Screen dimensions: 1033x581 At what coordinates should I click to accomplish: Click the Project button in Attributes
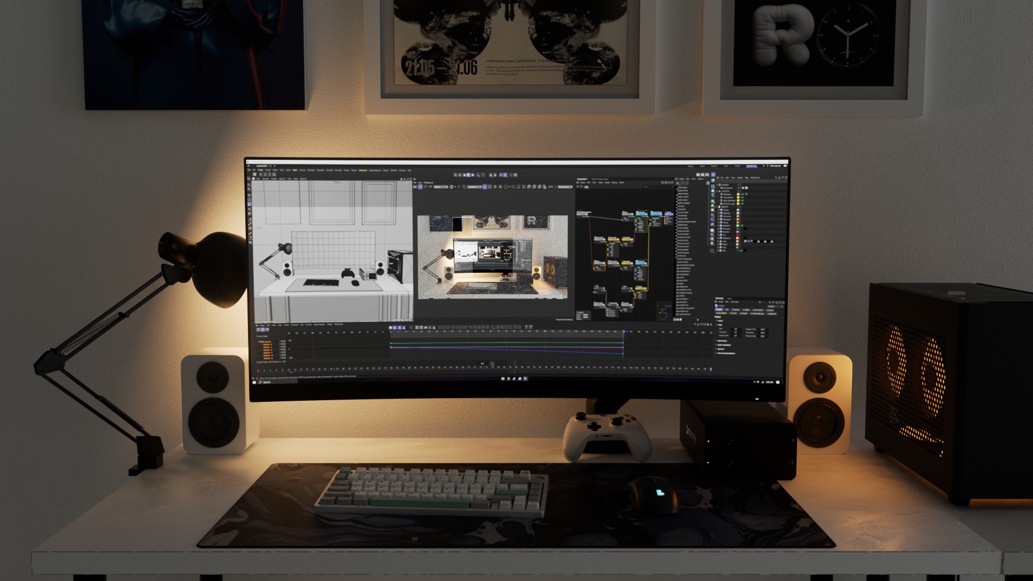[x=719, y=309]
